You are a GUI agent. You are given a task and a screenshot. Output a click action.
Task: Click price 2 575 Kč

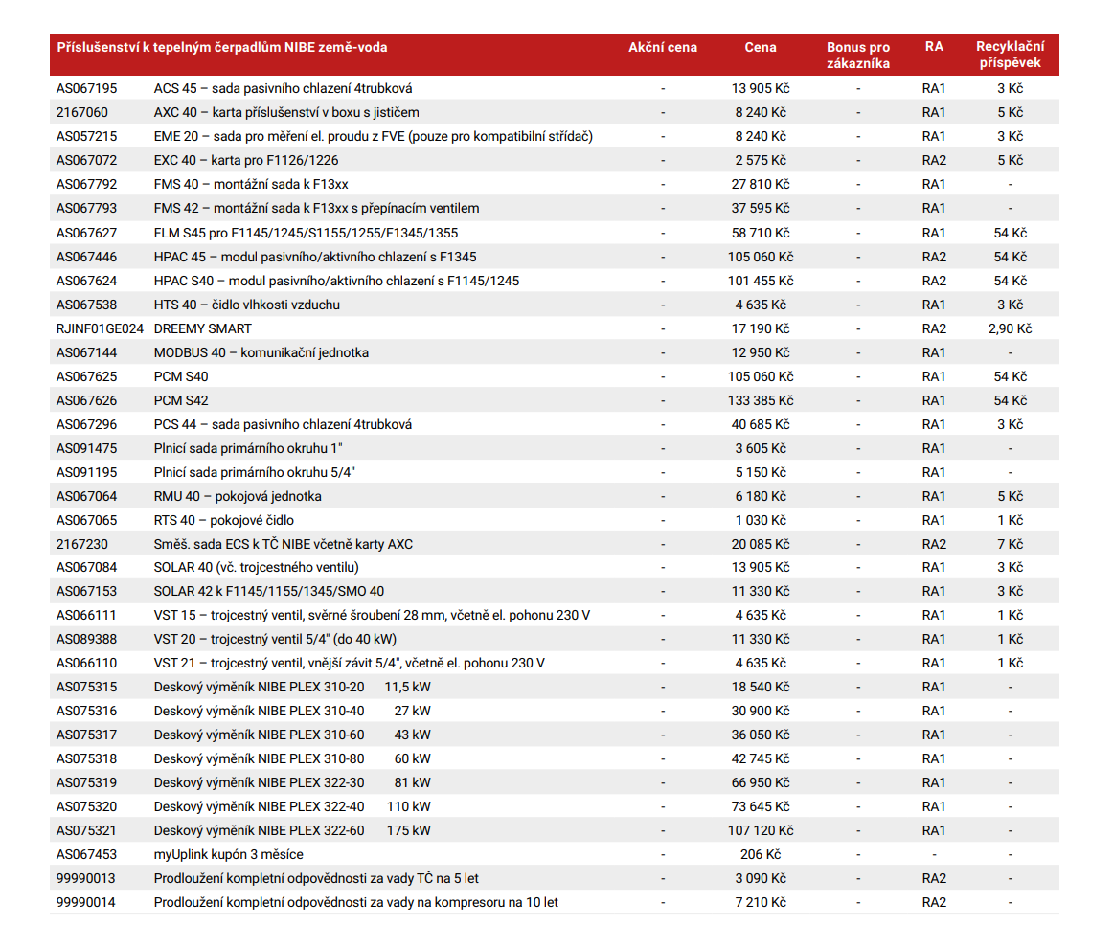(761, 161)
